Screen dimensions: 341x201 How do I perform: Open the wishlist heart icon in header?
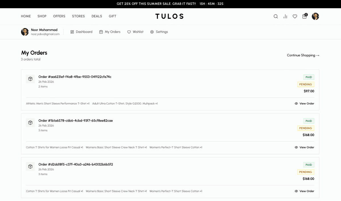295,17
